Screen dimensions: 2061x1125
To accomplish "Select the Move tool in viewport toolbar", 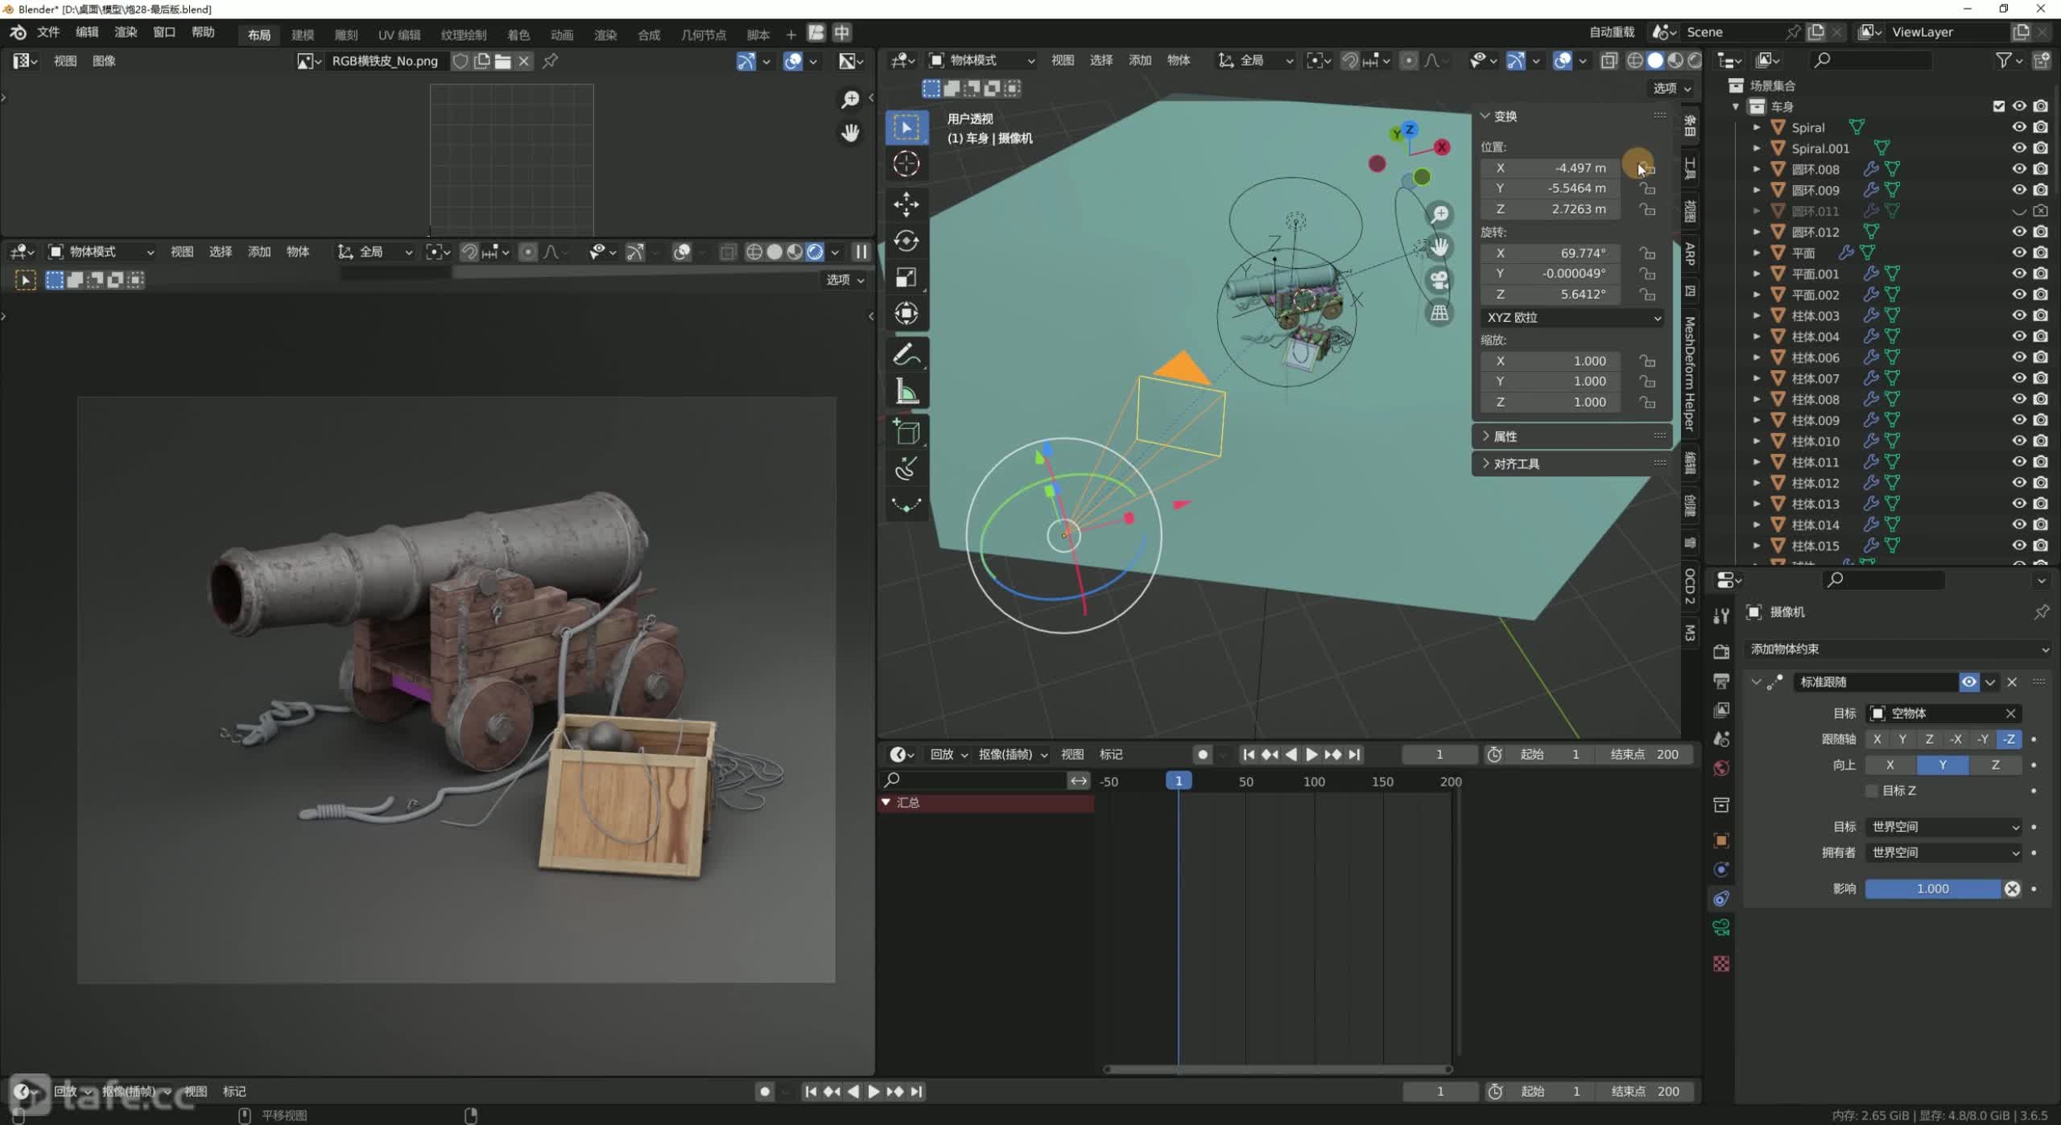I will click(x=906, y=204).
